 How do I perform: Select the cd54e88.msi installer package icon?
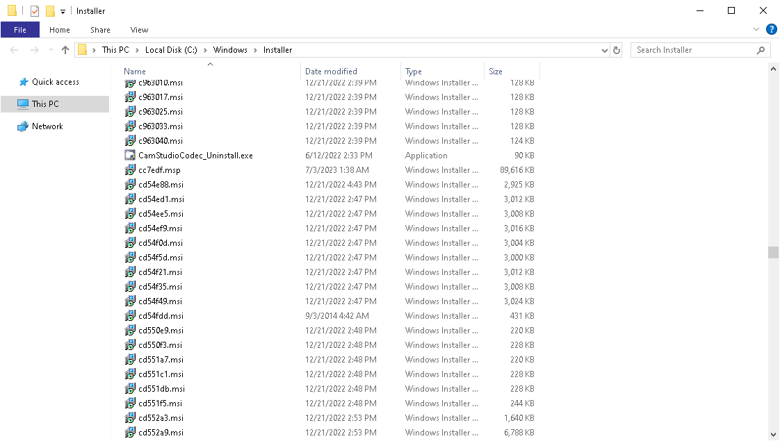130,185
